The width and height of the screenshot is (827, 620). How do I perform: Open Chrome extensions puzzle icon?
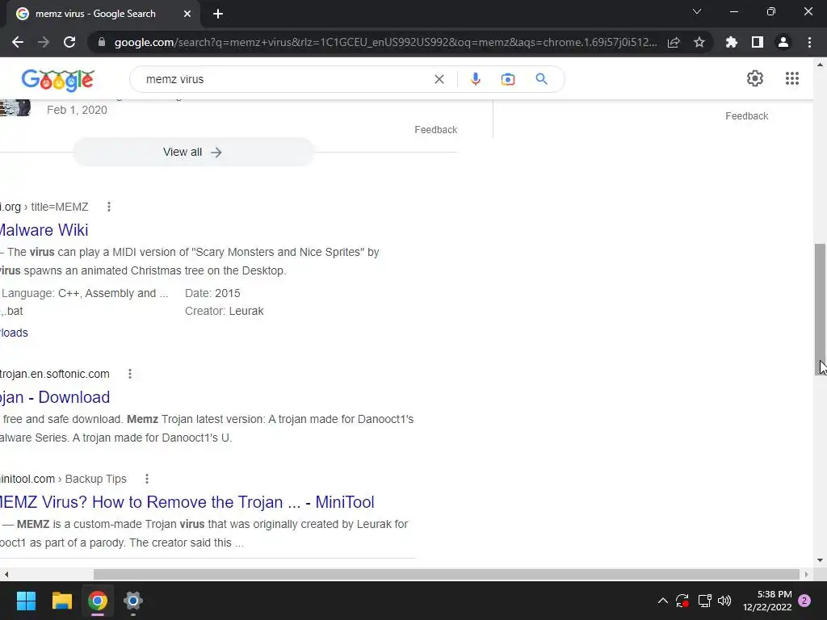point(732,42)
